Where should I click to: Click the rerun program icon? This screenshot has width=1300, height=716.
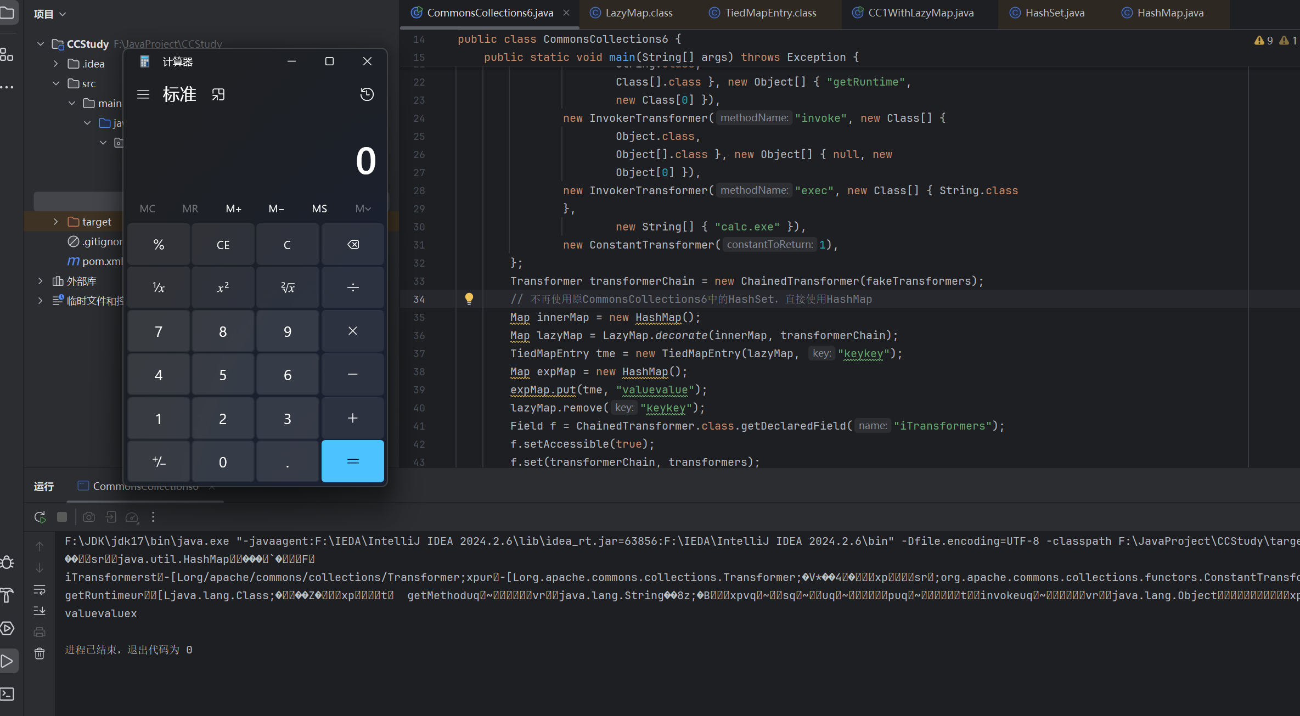[x=40, y=517]
